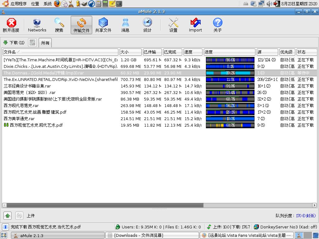
Task: Open 设置 preferences tools icon
Action: pos(173,22)
